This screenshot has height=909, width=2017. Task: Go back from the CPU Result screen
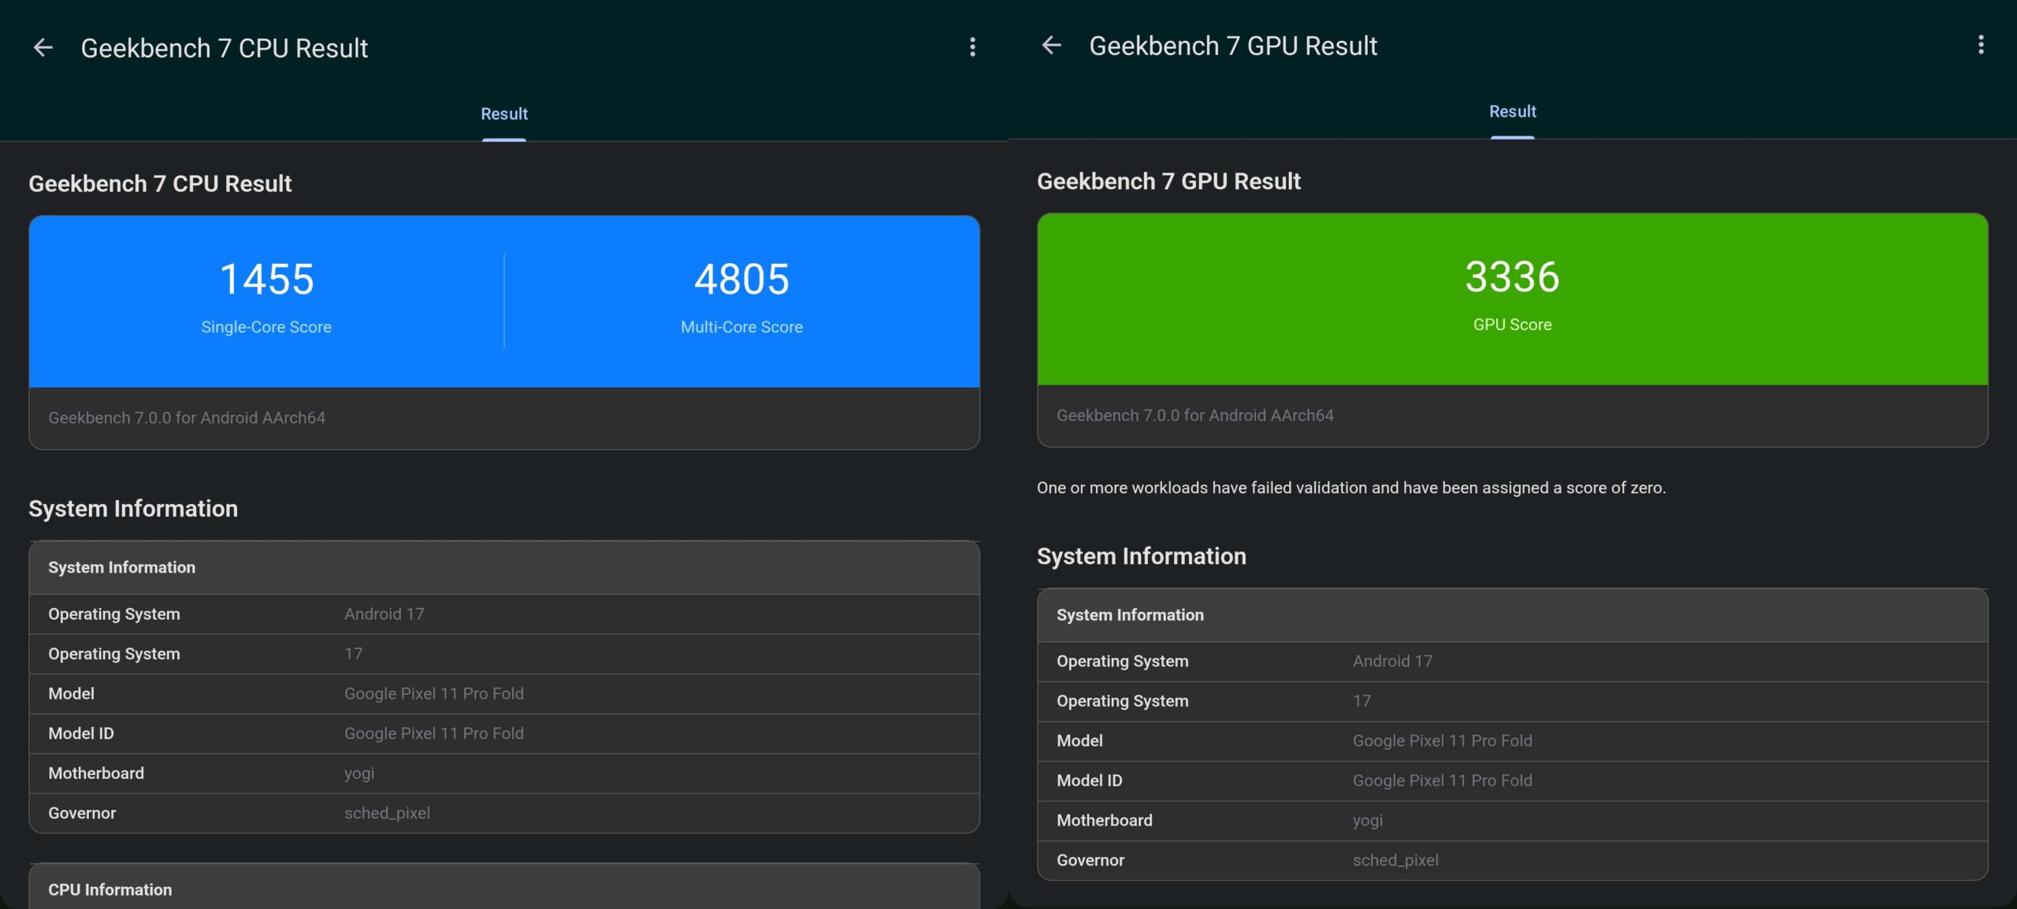click(x=43, y=48)
